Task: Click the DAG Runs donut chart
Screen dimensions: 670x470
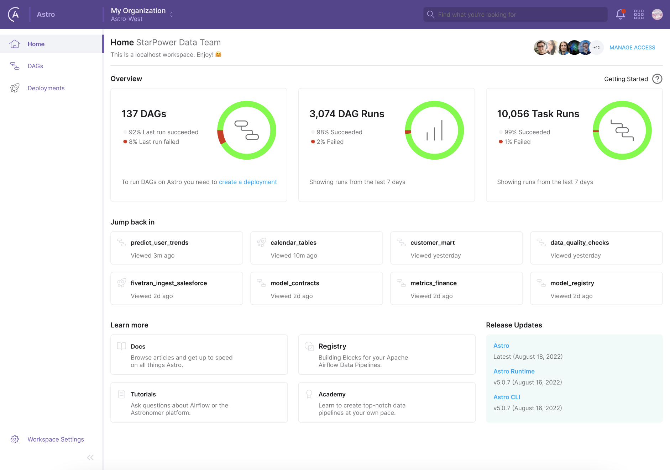Action: (434, 130)
